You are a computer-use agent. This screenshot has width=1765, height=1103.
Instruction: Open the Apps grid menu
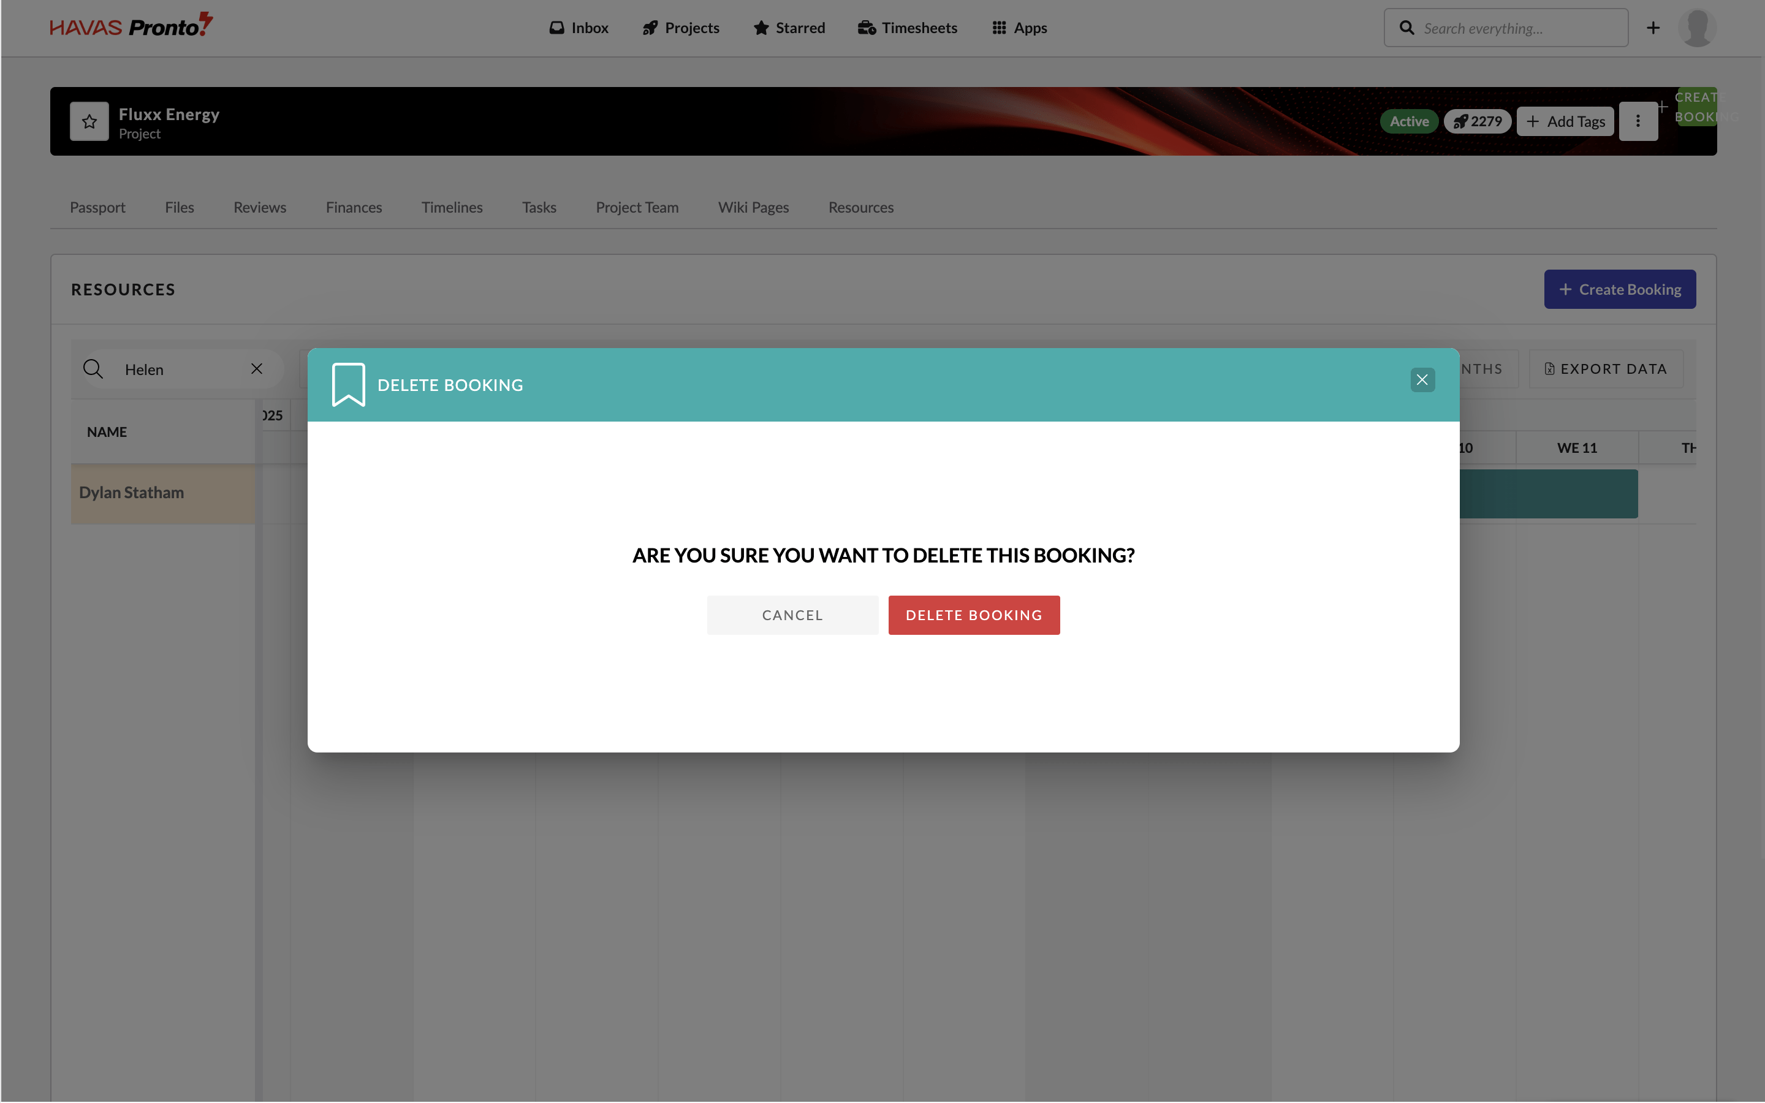[1019, 28]
